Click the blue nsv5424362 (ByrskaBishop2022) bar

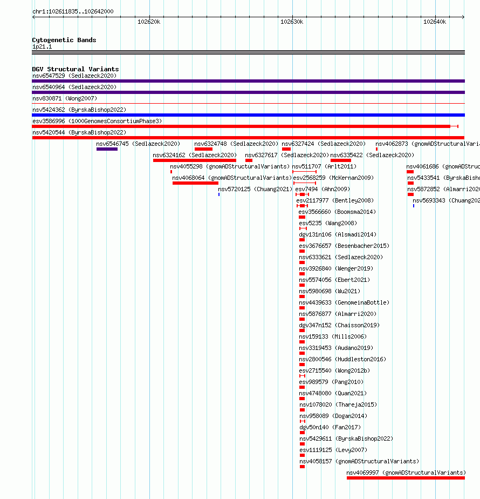[248, 115]
